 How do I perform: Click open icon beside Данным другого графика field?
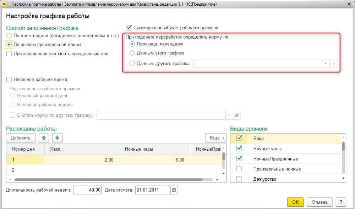(x=333, y=64)
